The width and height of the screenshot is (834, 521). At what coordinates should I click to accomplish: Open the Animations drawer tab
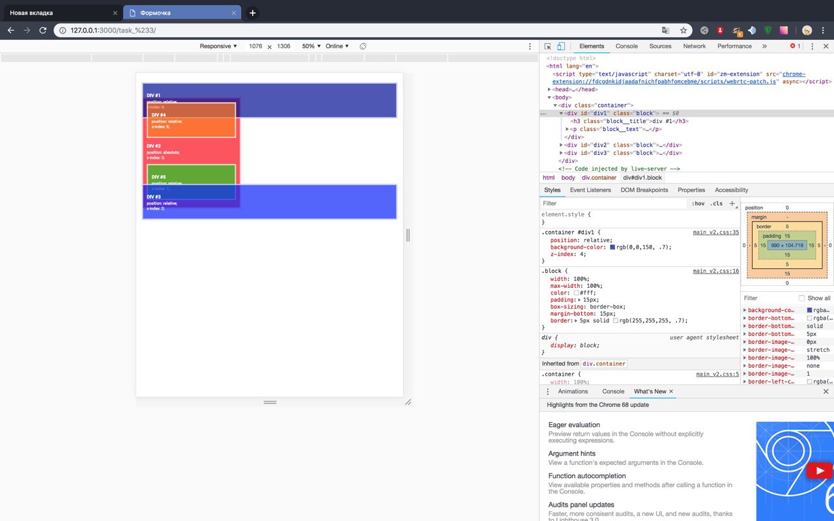pyautogui.click(x=573, y=391)
